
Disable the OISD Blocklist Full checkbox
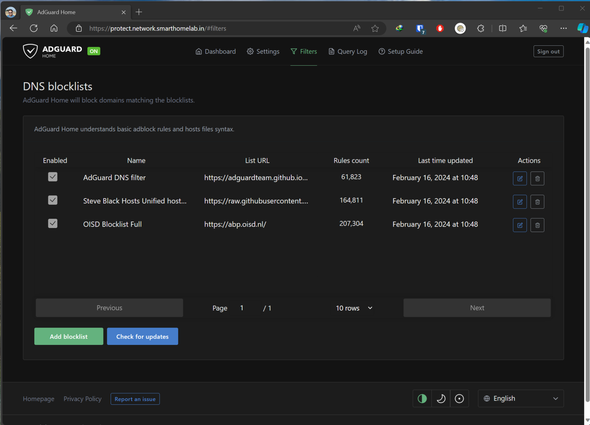53,223
